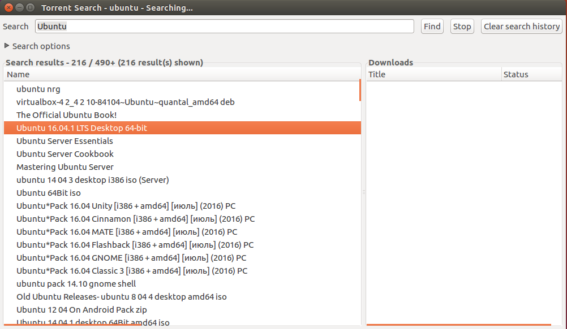The image size is (567, 329).
Task: Click the pane divider handle between panels
Action: (x=364, y=192)
